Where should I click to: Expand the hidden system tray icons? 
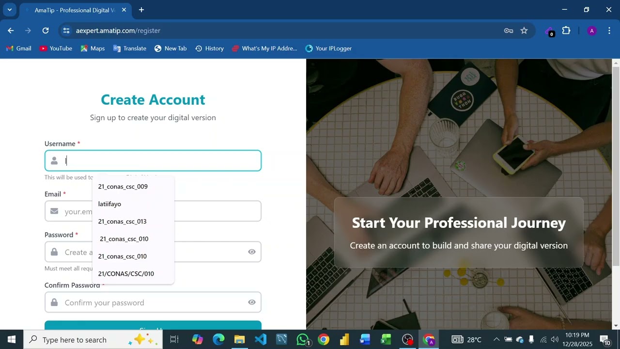(x=496, y=339)
